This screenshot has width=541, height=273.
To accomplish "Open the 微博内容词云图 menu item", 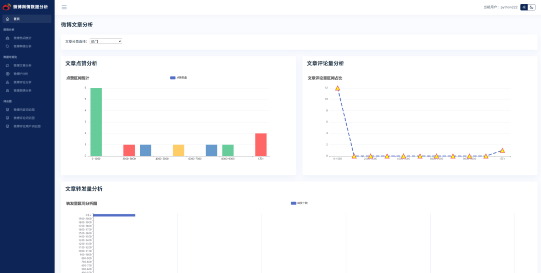I will click(x=24, y=110).
